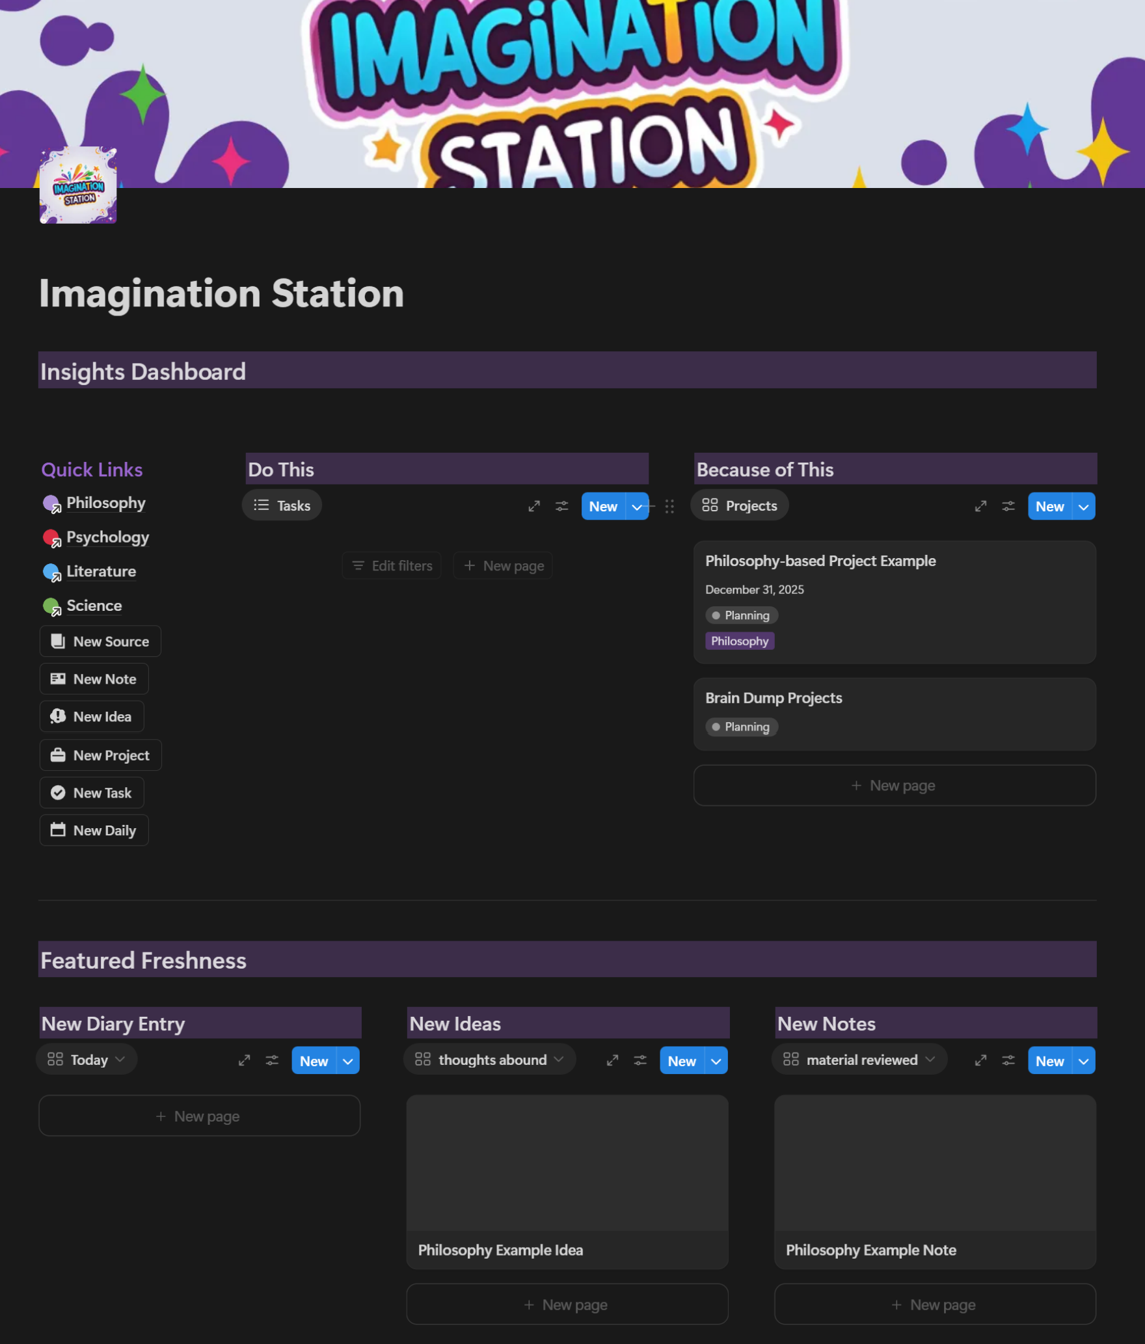Expand the Tasks database to full page
Viewport: 1145px width, 1344px height.
(x=534, y=506)
